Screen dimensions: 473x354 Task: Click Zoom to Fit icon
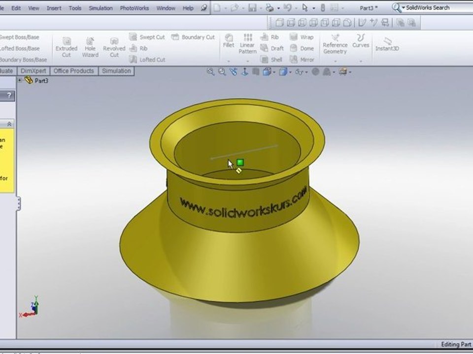[x=210, y=72]
